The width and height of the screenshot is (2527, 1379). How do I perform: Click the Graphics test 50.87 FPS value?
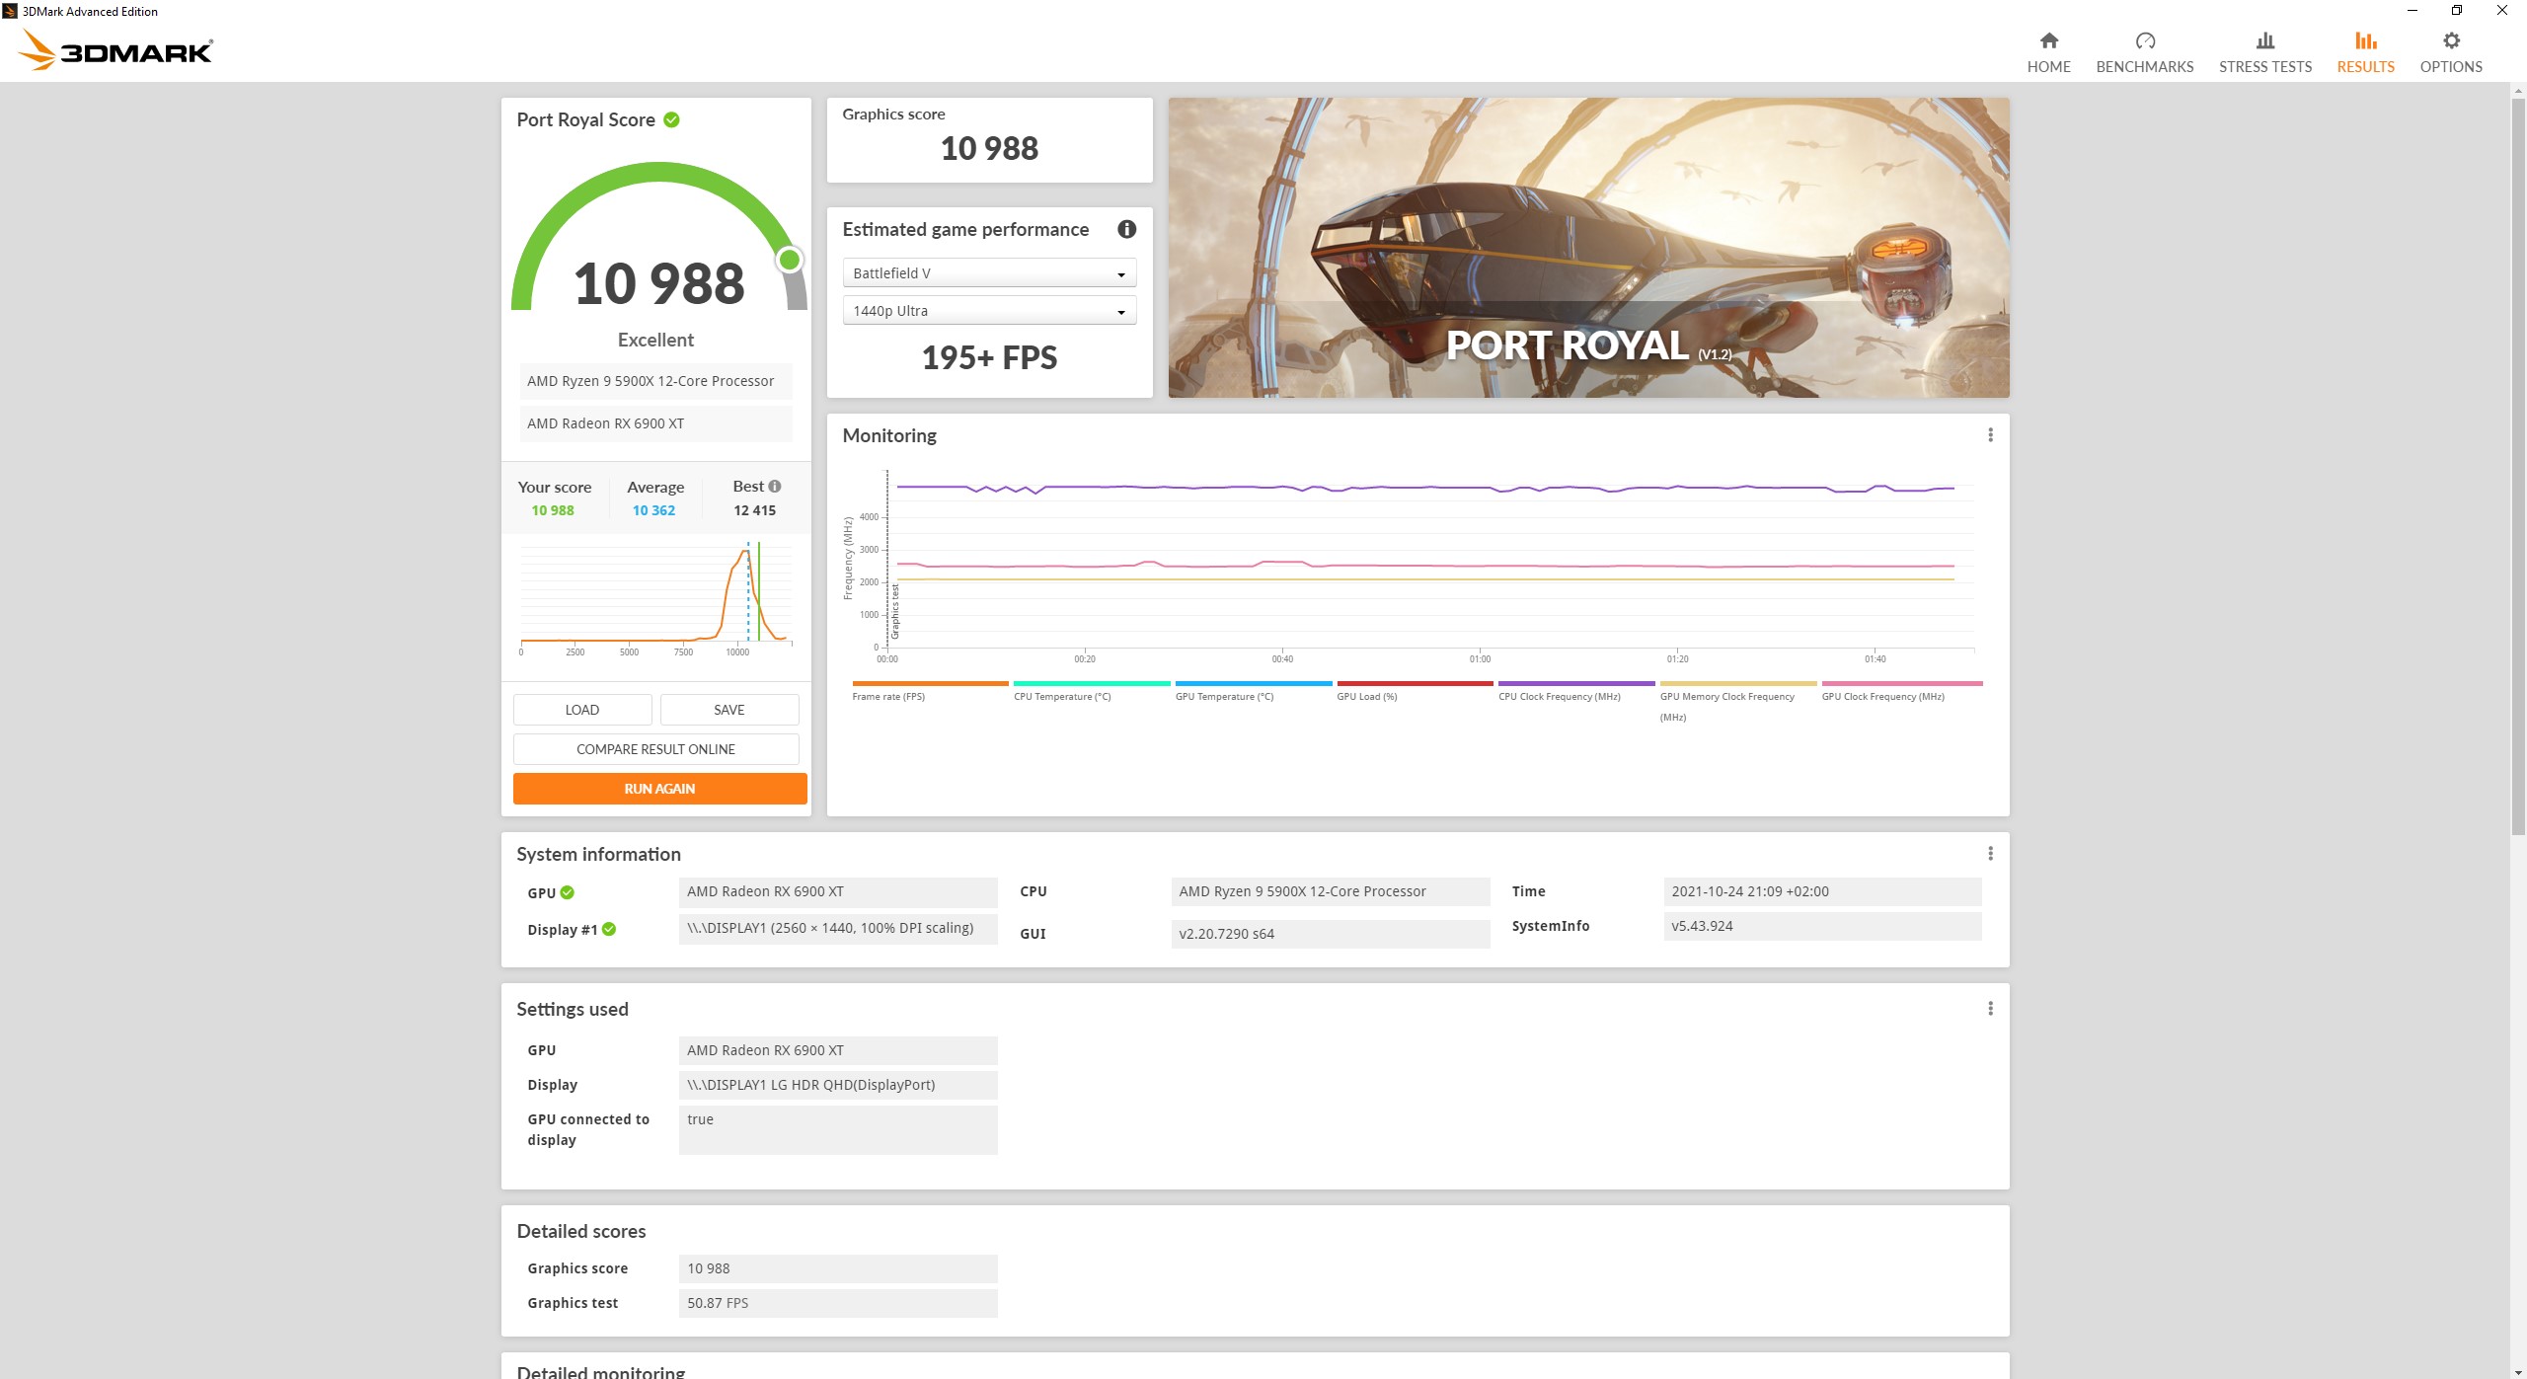pyautogui.click(x=838, y=1303)
